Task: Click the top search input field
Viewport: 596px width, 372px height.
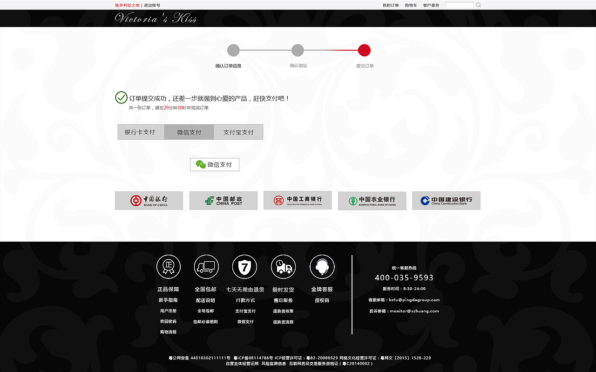Action: [460, 5]
